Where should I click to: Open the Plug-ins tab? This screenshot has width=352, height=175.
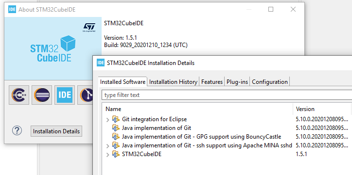(x=237, y=81)
